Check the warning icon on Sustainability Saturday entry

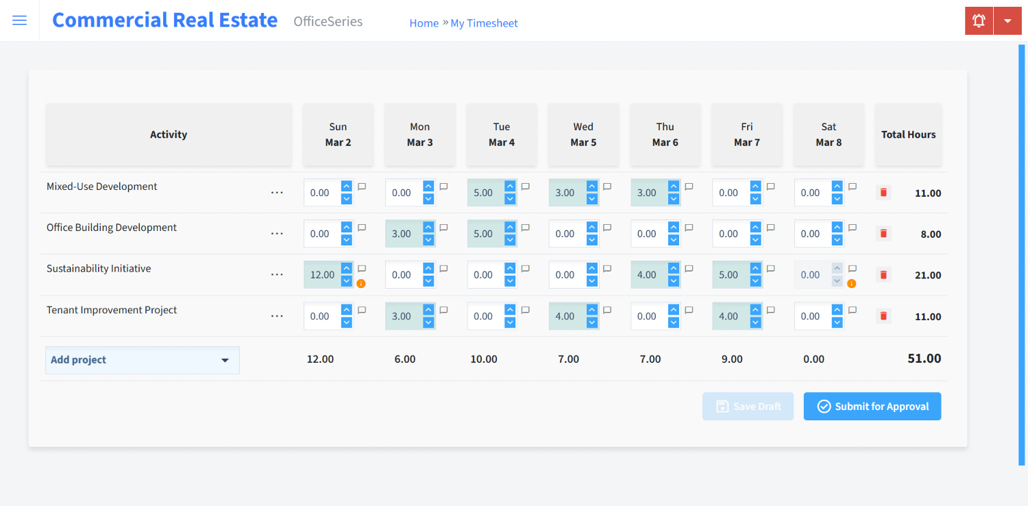coord(851,282)
